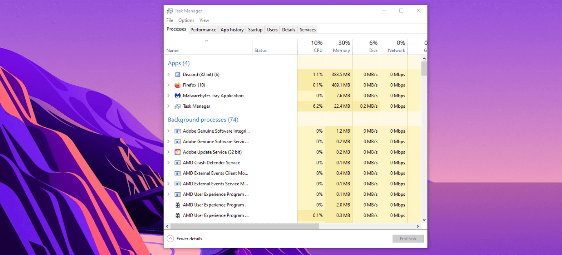Click the End task button

408,238
